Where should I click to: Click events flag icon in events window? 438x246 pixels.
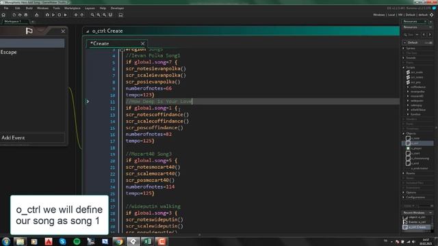(29, 31)
